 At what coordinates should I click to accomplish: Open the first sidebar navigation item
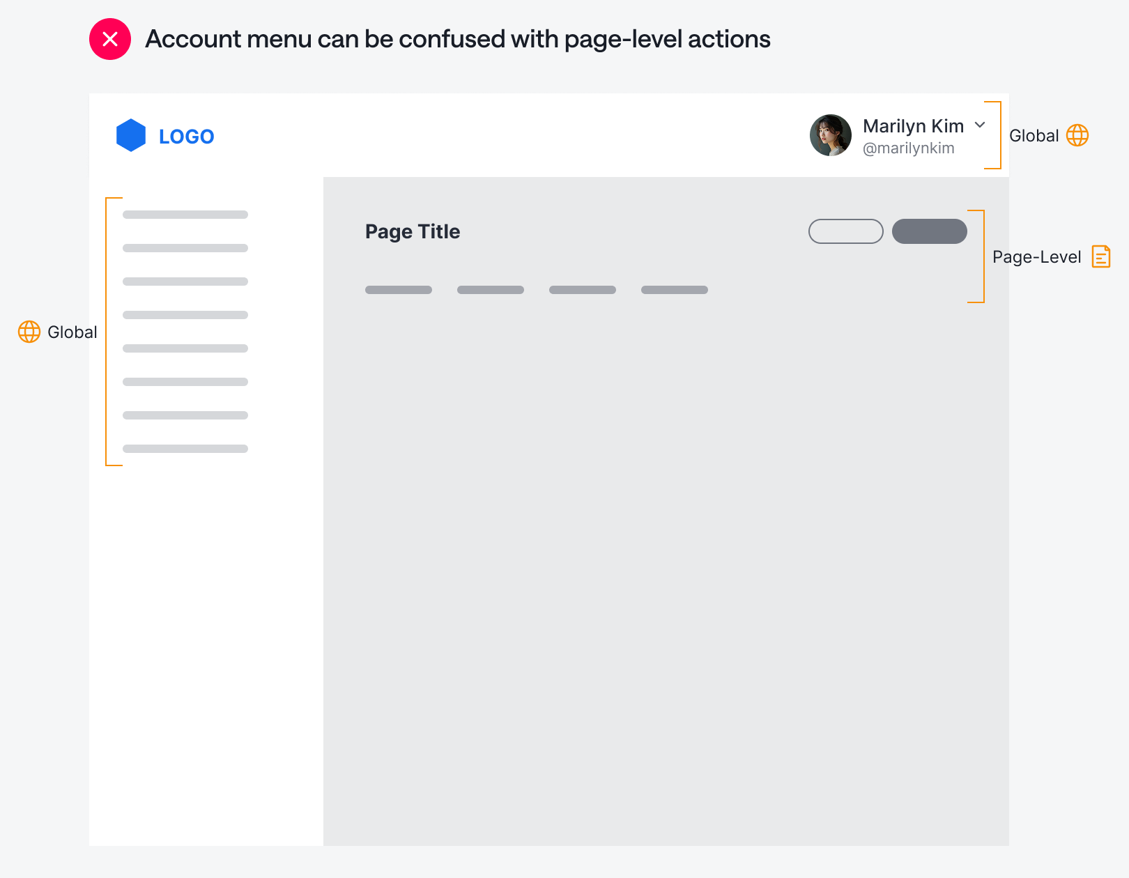185,215
